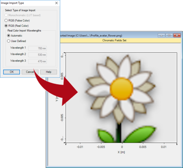The height and width of the screenshot is (168, 183).
Task: Maximize the imported image window
Action: coord(169,35)
